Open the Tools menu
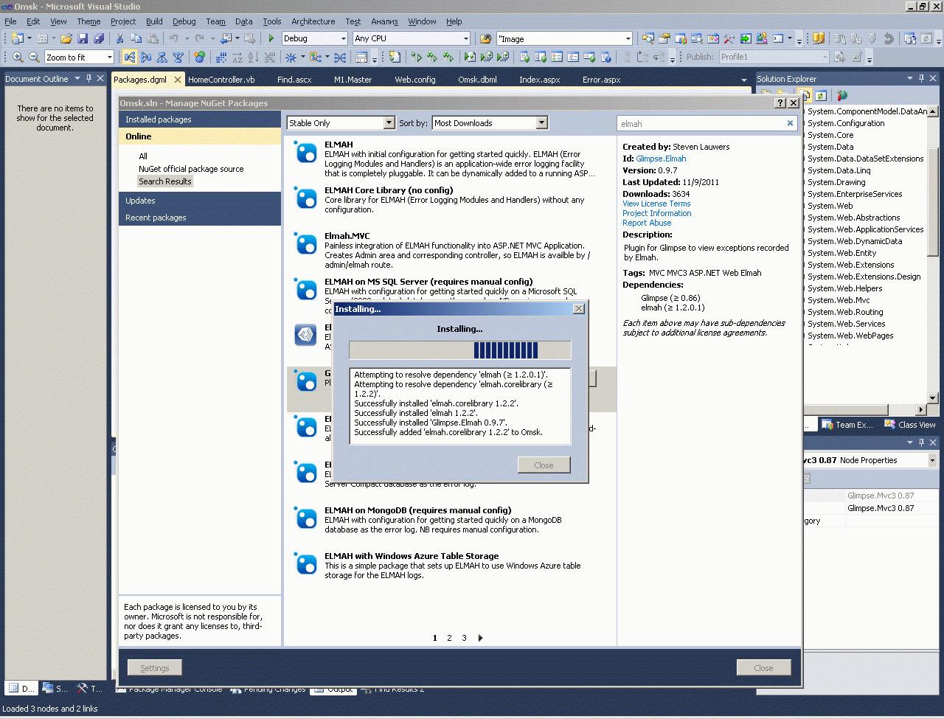This screenshot has width=944, height=719. (x=272, y=21)
